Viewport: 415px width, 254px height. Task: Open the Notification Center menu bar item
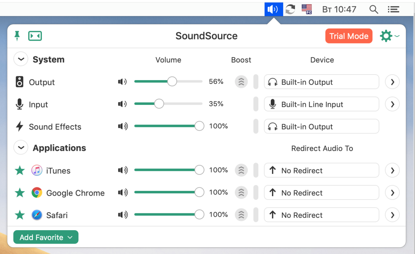393,9
